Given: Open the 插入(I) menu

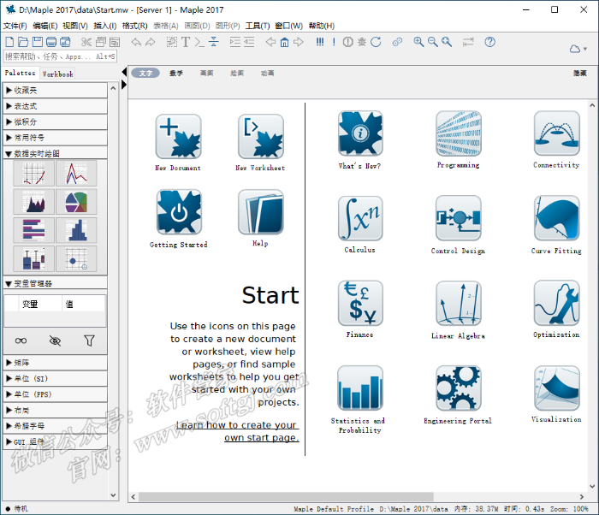Looking at the screenshot, I should 105,26.
